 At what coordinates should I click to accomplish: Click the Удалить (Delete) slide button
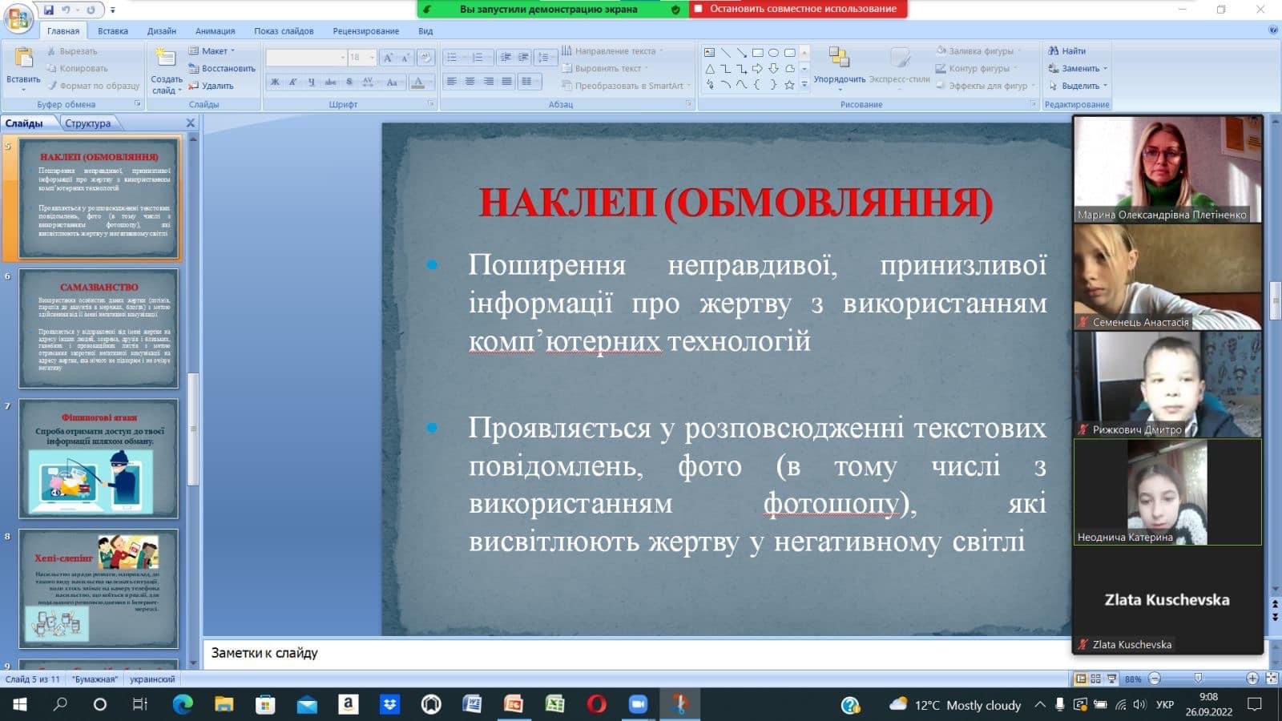click(212, 86)
